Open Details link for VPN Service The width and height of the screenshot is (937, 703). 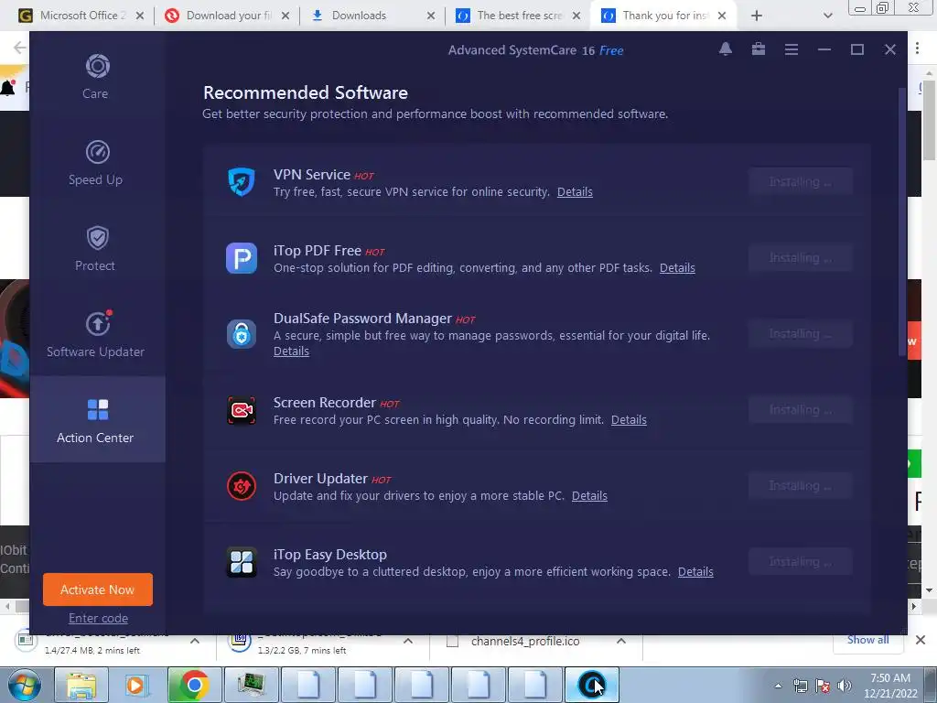[x=575, y=192]
